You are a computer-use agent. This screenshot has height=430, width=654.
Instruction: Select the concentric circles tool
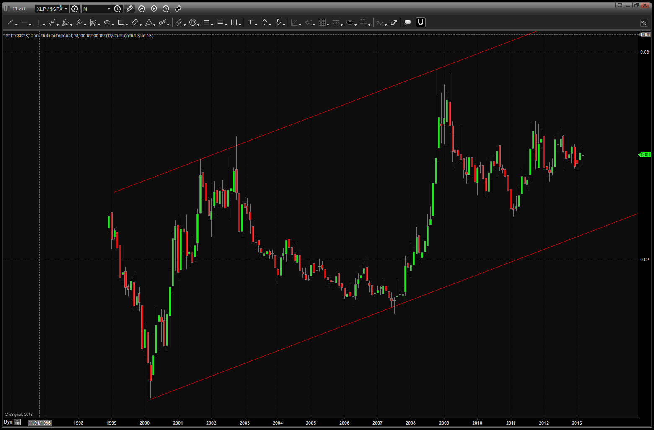click(192, 23)
